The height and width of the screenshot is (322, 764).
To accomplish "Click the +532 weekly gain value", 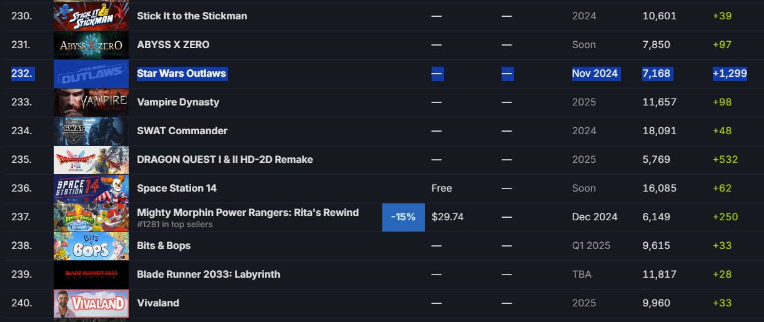I will pos(725,160).
